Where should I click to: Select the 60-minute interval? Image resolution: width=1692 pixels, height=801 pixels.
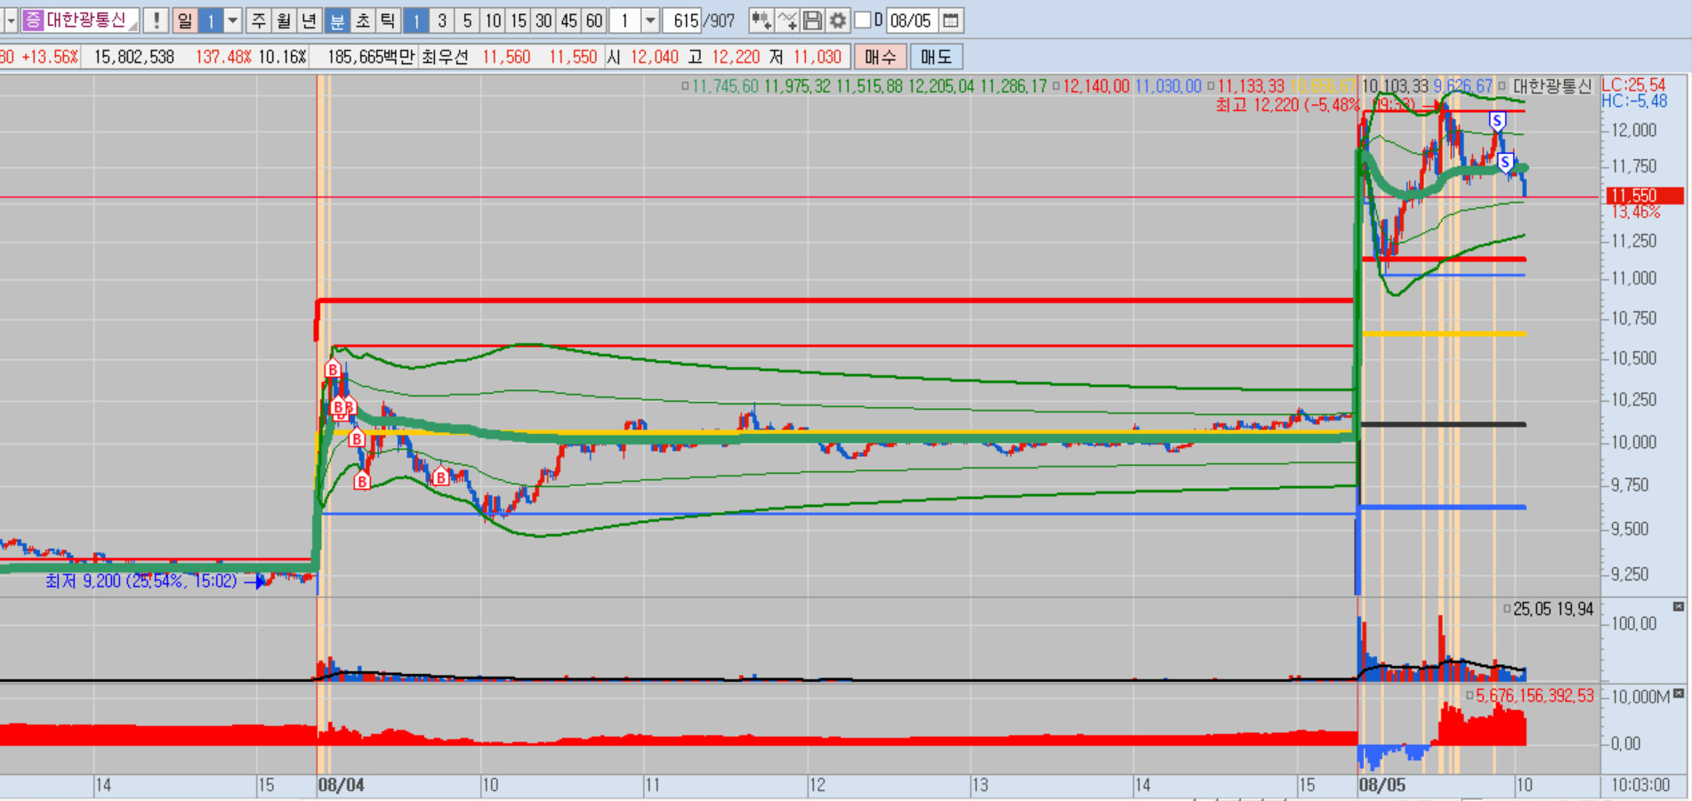point(594,20)
